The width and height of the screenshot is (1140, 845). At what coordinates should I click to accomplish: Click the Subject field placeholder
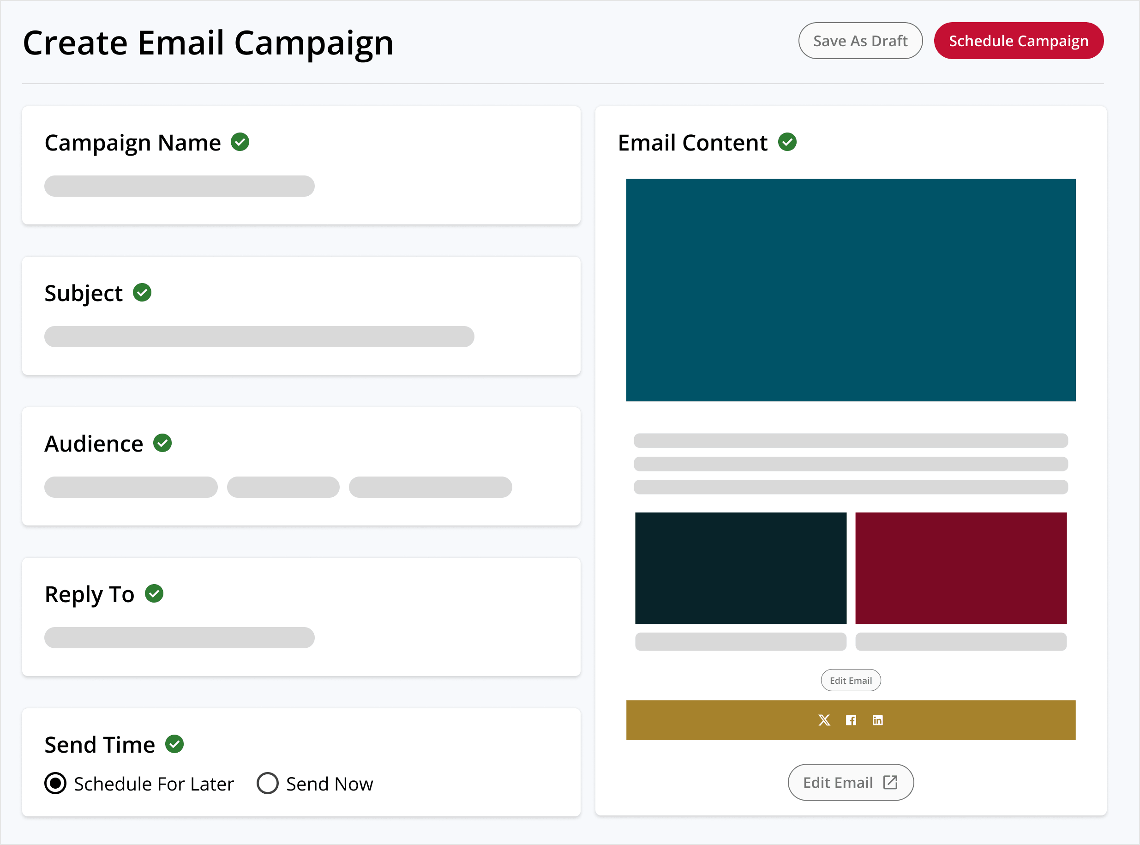259,337
